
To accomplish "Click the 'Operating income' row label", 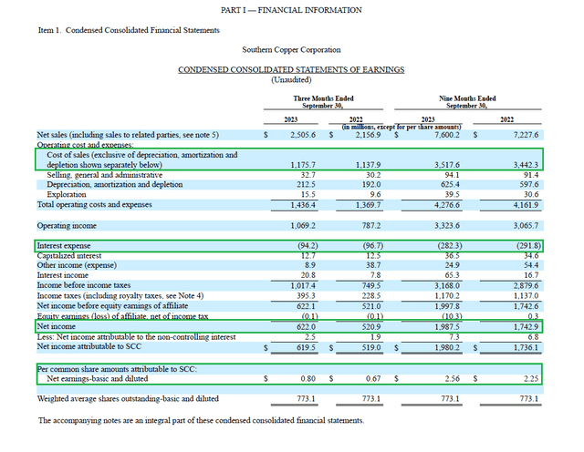I will pyautogui.click(x=67, y=226).
